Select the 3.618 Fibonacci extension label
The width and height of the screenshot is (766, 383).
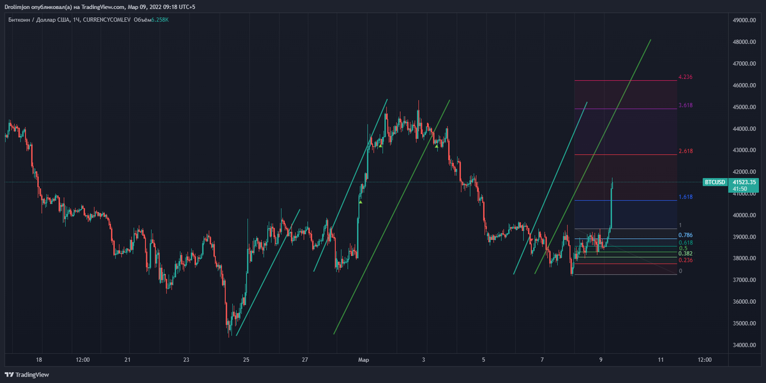coord(686,105)
